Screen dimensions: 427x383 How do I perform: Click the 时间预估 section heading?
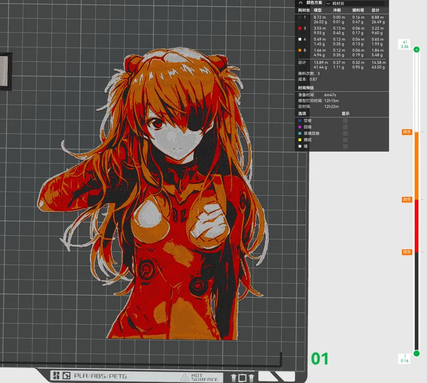coord(306,88)
